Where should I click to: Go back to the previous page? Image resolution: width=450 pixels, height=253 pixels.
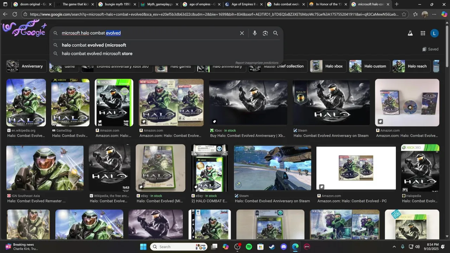5,14
